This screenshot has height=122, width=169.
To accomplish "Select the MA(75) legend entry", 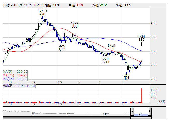I will [15, 79].
